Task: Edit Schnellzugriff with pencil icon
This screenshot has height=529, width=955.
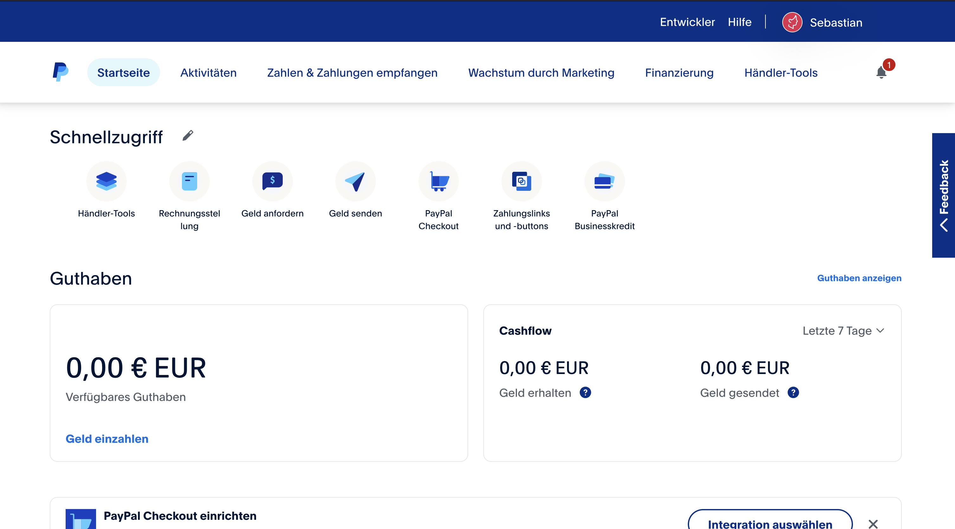Action: coord(188,136)
